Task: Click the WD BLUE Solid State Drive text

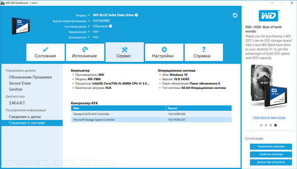Action: [x=113, y=15]
